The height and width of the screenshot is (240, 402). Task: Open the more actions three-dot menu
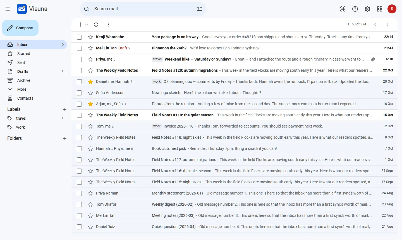(x=108, y=25)
